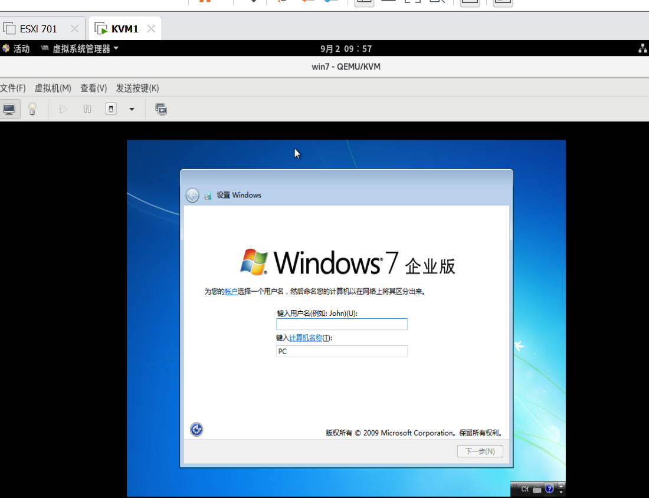Power on the virtual machine
The image size is (649, 498).
63,109
